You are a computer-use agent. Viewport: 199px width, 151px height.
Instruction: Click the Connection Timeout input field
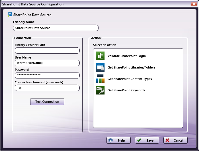(x=47, y=88)
